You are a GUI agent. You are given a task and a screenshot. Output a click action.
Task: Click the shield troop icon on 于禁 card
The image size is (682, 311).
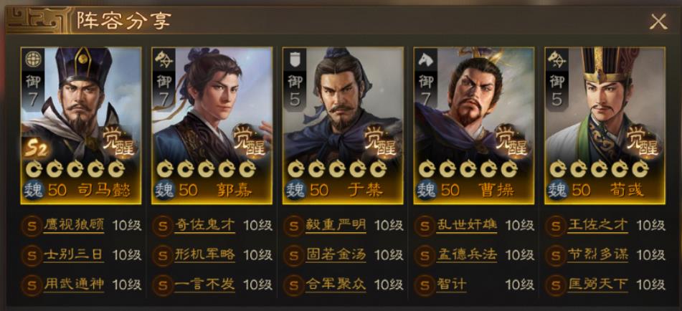[295, 59]
